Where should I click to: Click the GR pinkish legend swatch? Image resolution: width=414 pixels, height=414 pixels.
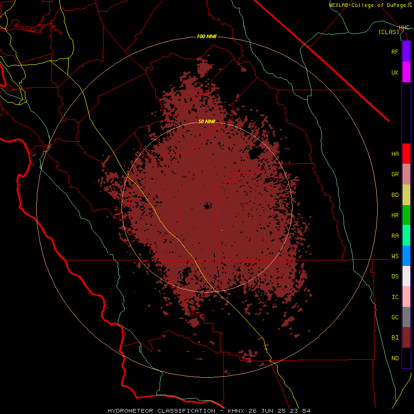(406, 174)
